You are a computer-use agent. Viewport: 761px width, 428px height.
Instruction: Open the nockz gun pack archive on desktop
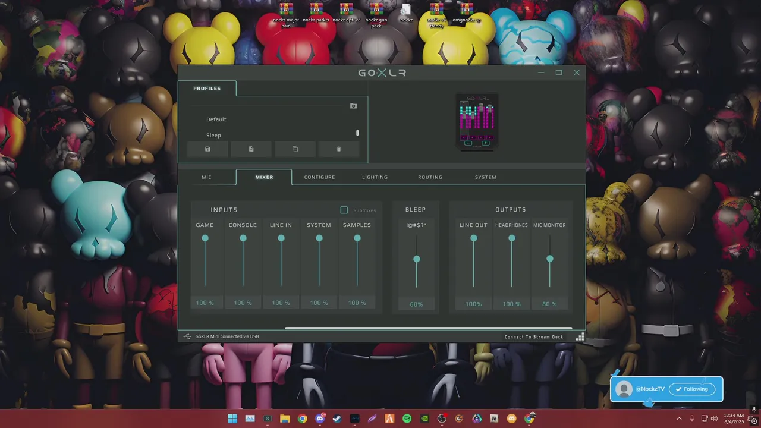click(x=376, y=15)
